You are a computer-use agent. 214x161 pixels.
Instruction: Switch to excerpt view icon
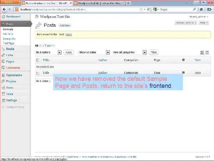207,53
